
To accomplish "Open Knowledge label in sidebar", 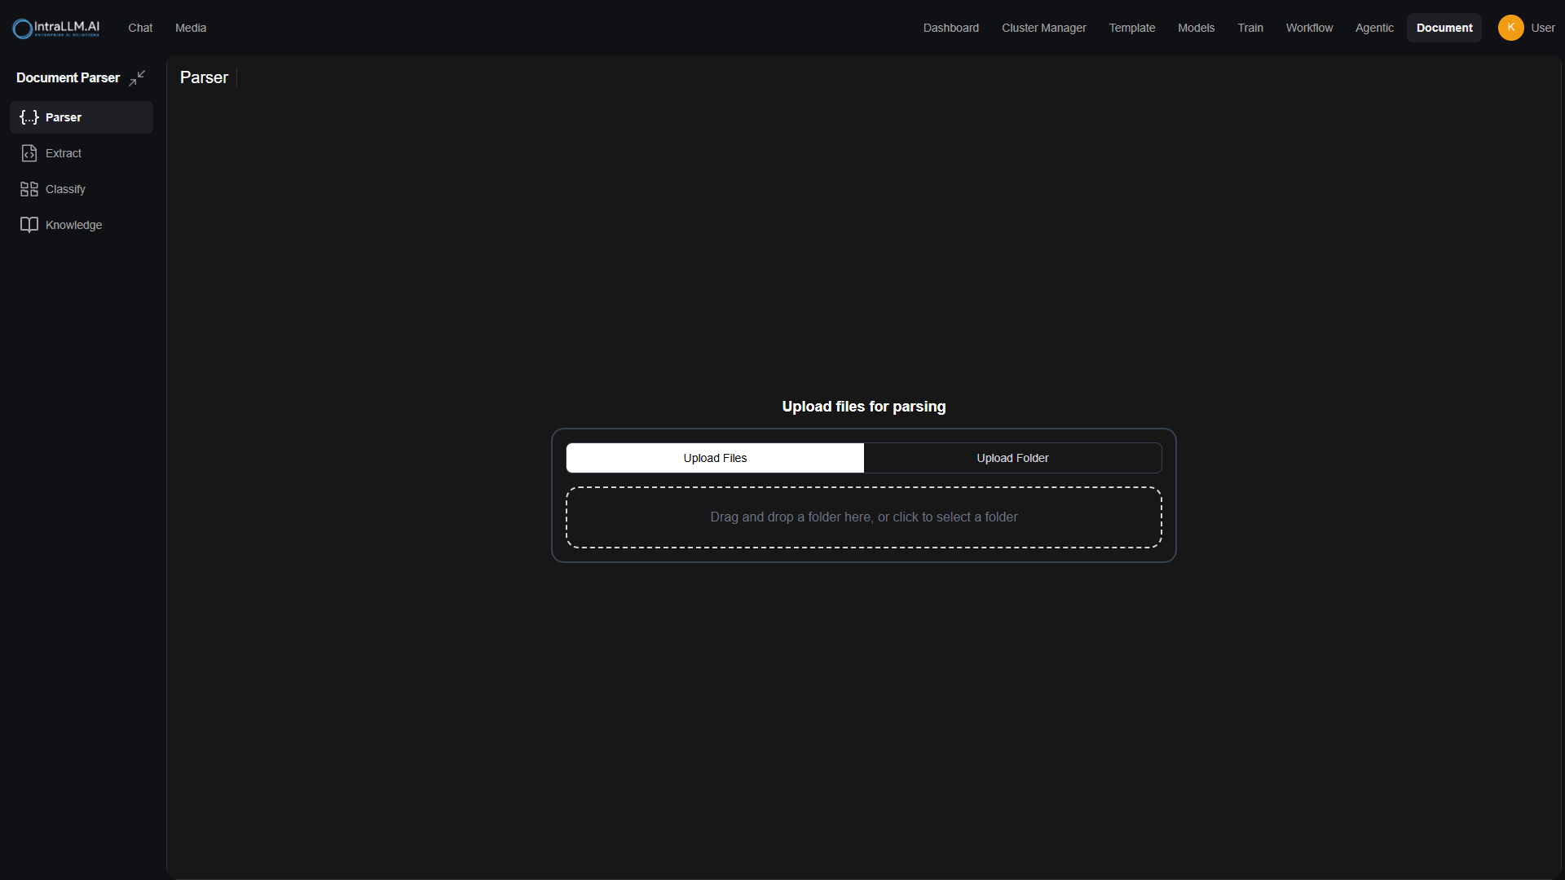I will coord(73,225).
